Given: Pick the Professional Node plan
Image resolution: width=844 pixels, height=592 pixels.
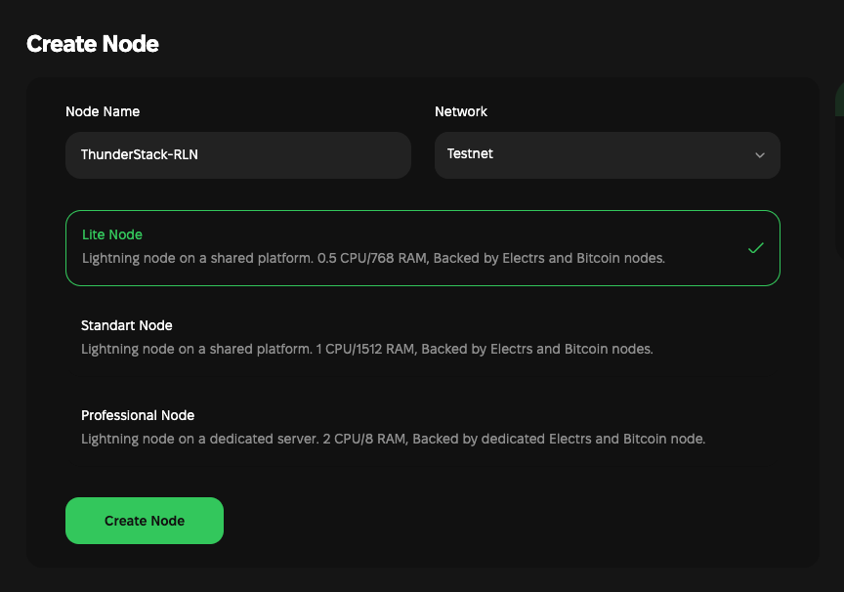Looking at the screenshot, I should click(x=422, y=427).
